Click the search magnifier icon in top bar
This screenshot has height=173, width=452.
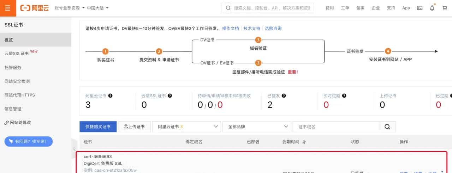228,8
